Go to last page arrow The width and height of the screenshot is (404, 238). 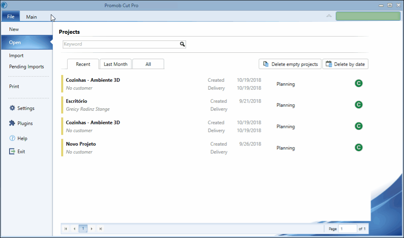[x=101, y=228]
